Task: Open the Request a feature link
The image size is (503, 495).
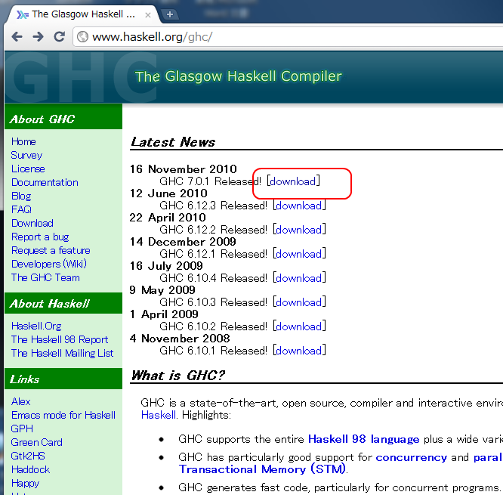Action: [51, 250]
